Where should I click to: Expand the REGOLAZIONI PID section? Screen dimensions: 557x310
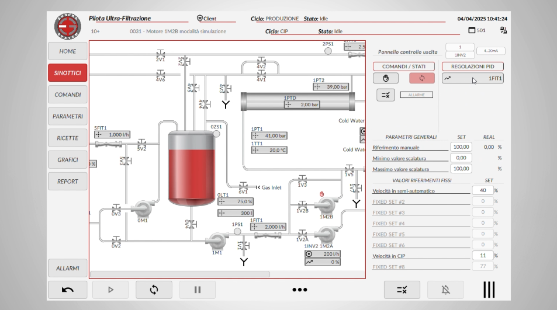coord(472,67)
